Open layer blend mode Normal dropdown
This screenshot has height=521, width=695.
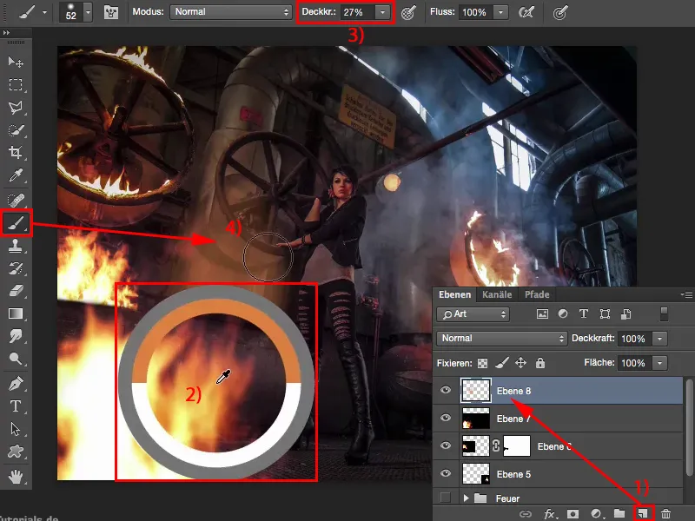[x=502, y=339]
